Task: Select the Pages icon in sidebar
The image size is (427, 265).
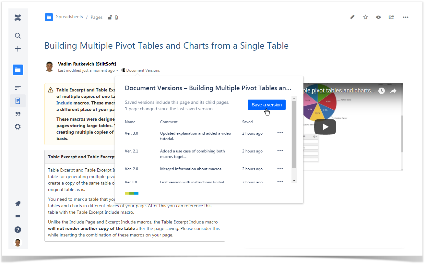Action: click(x=18, y=101)
